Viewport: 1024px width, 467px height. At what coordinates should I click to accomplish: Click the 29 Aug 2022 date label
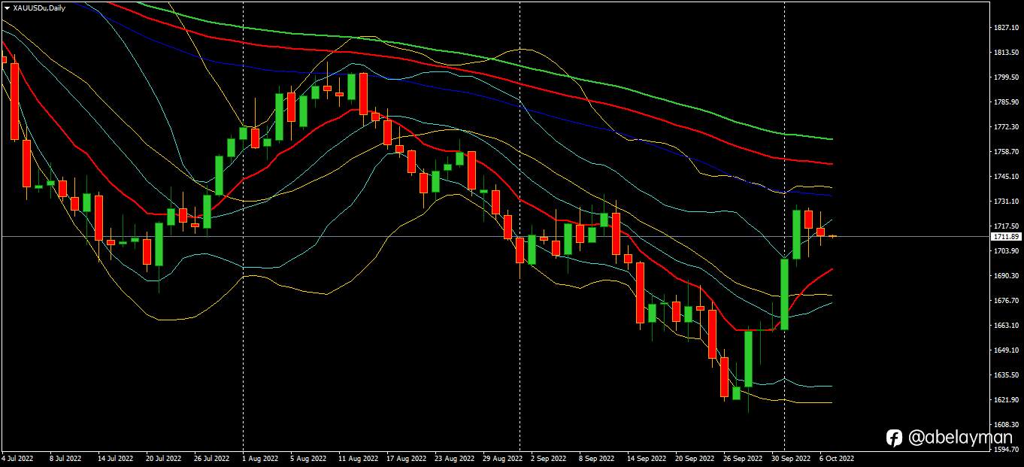coord(501,457)
